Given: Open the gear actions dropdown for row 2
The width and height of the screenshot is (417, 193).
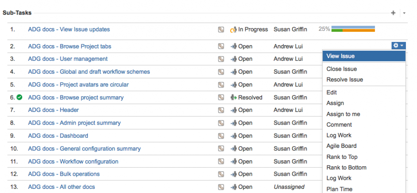Looking at the screenshot, I should click(398, 46).
